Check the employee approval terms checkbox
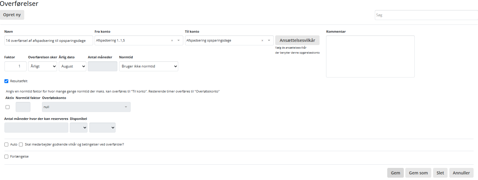 tap(21, 144)
